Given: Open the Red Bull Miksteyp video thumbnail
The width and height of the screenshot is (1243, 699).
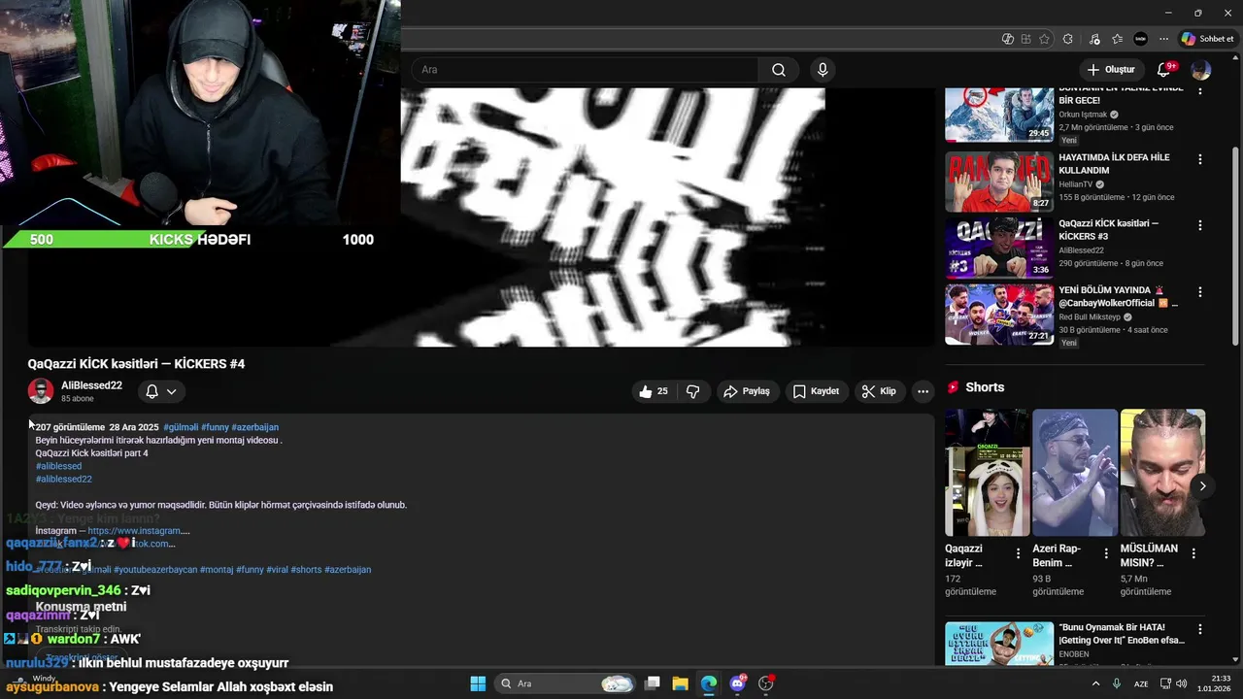Looking at the screenshot, I should pyautogui.click(x=999, y=314).
